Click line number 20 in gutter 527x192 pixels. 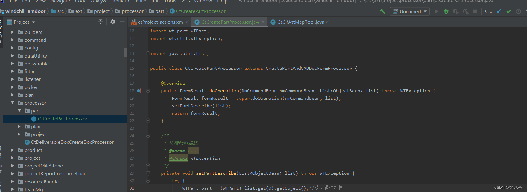click(132, 106)
